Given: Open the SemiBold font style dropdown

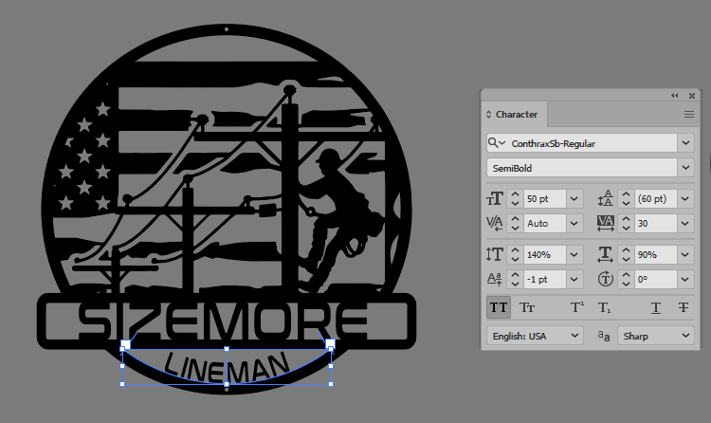Looking at the screenshot, I should pyautogui.click(x=685, y=168).
